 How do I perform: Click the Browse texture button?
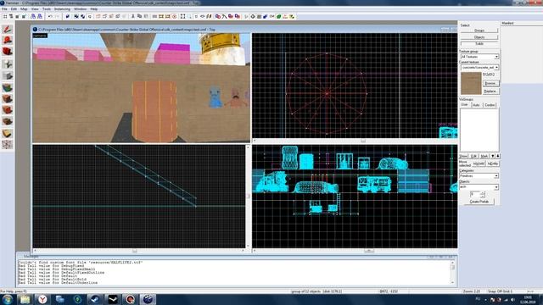pos(490,84)
